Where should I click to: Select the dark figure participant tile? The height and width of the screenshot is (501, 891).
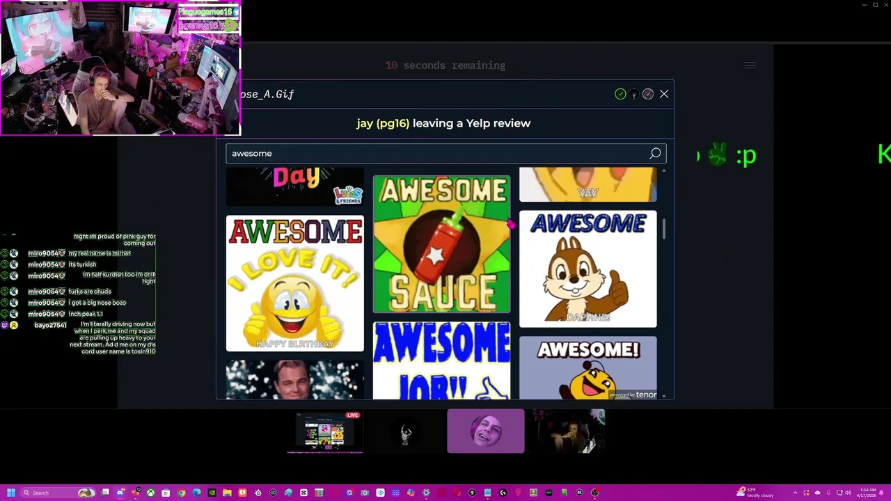click(x=405, y=432)
